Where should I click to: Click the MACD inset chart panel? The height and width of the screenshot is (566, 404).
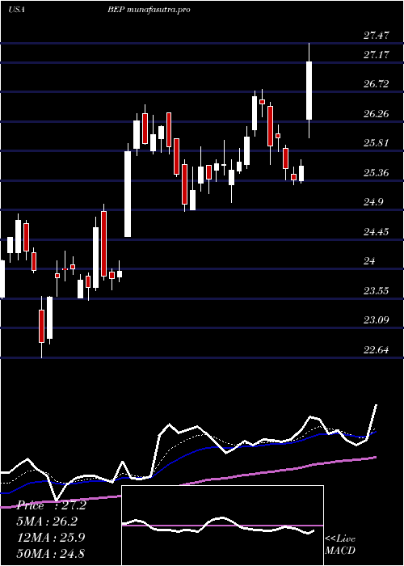pos(222,526)
